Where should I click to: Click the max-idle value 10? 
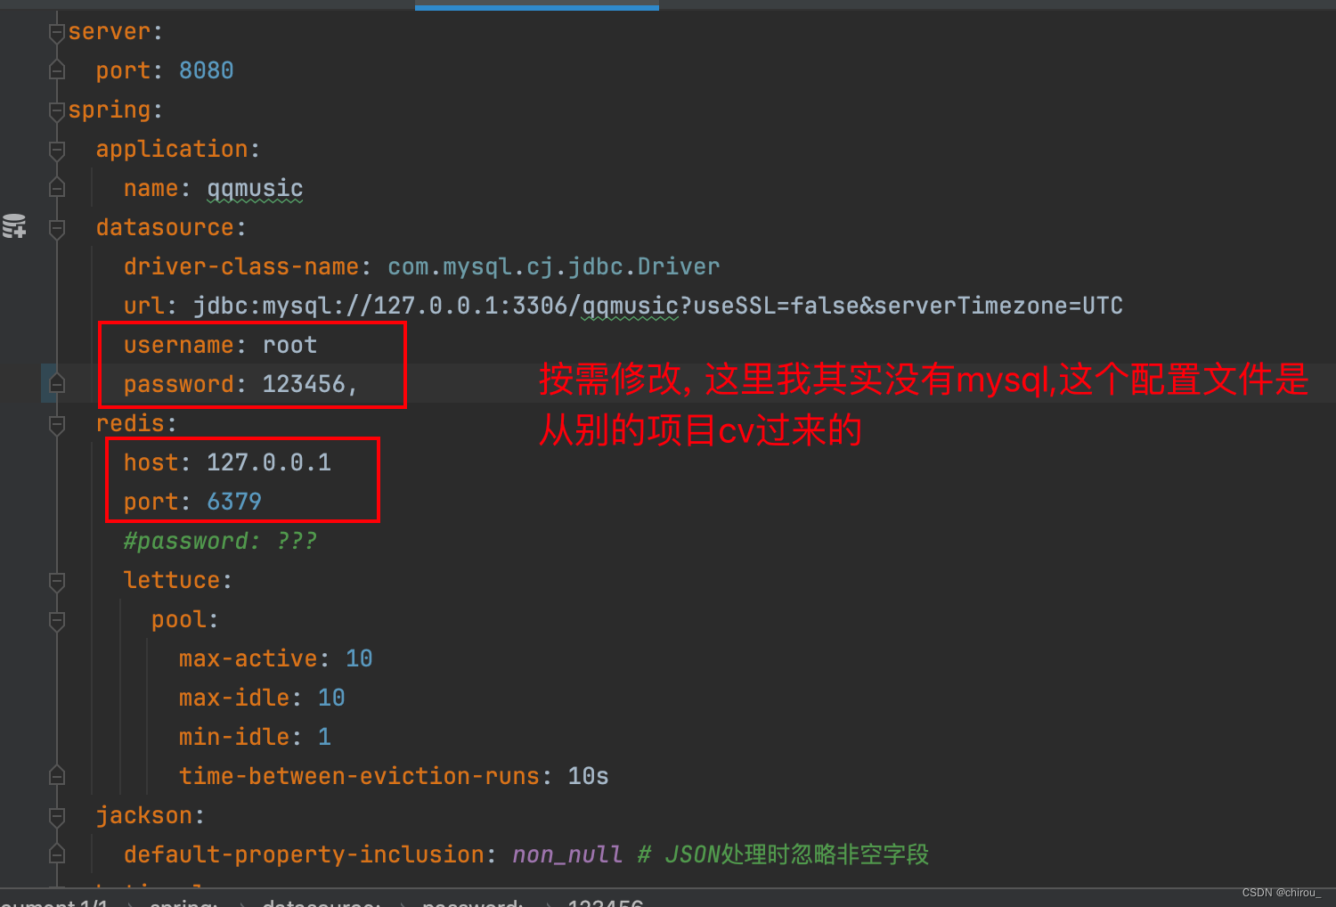point(331,698)
